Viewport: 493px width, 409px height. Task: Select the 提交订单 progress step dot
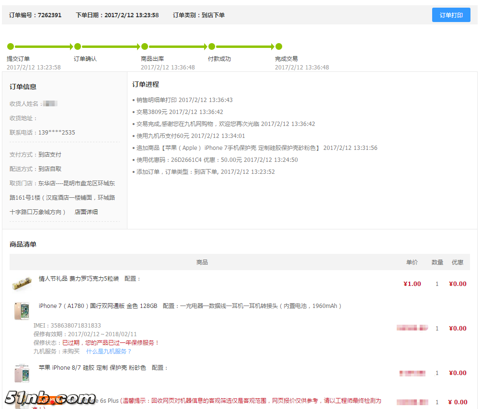(11, 46)
